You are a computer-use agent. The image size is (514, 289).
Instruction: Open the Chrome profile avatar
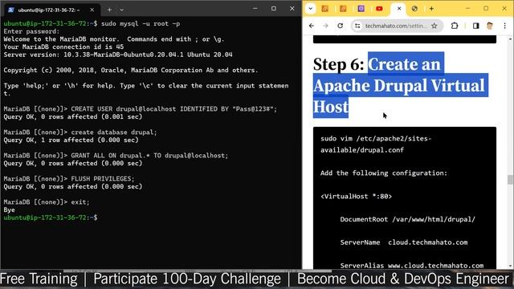[490, 26]
